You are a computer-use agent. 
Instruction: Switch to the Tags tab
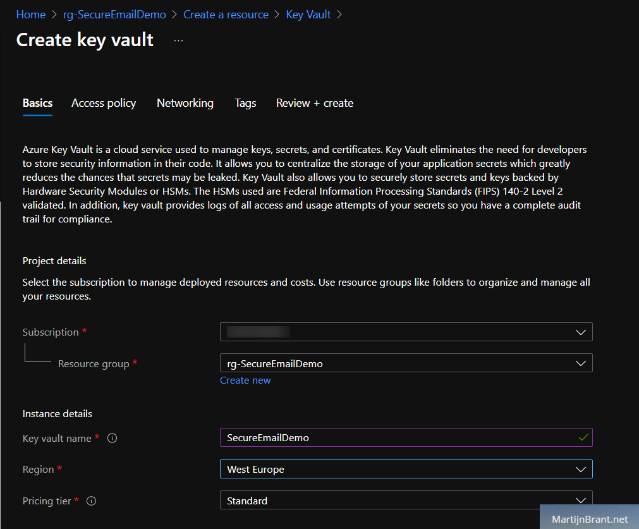pos(245,103)
